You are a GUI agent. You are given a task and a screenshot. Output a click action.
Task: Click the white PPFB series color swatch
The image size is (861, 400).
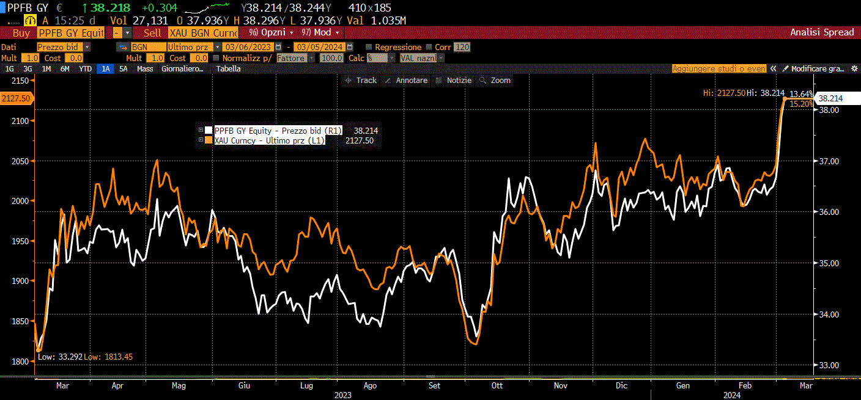tap(209, 130)
